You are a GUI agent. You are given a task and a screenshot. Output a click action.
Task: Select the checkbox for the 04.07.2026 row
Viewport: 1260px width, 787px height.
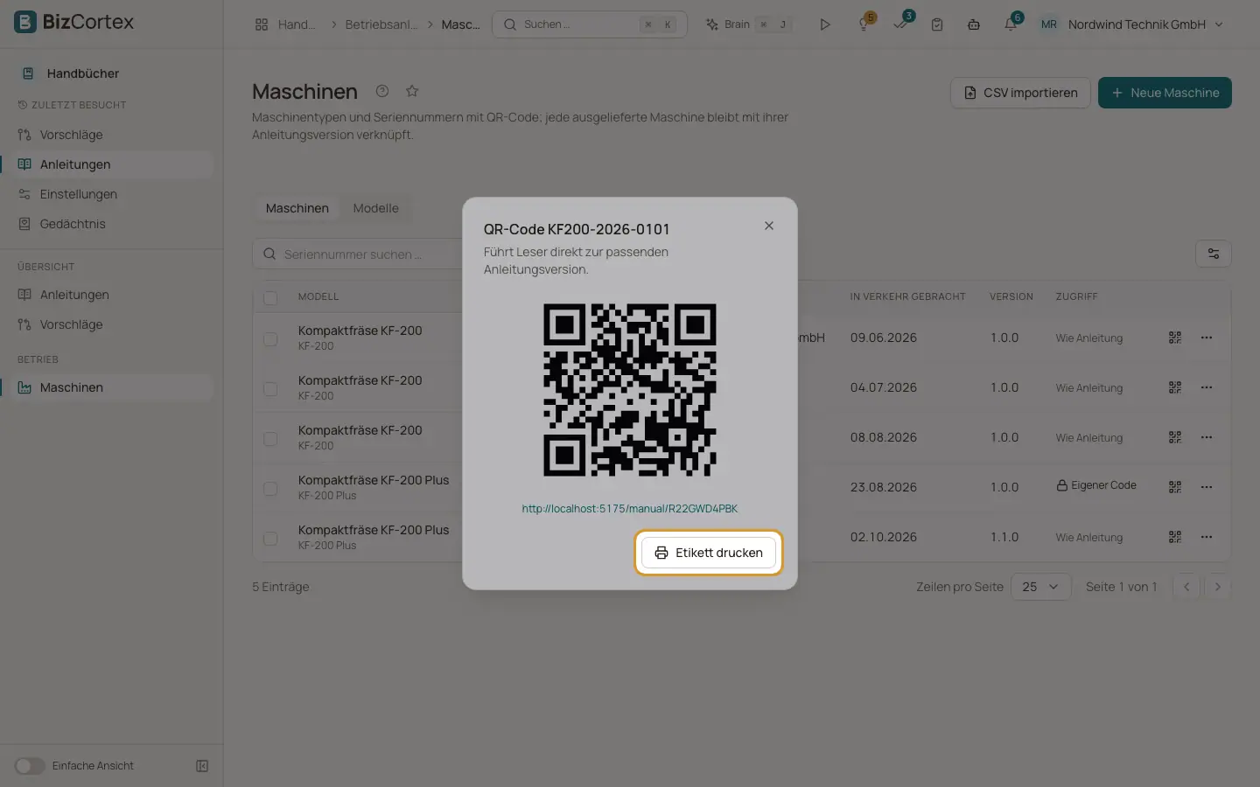[270, 388]
